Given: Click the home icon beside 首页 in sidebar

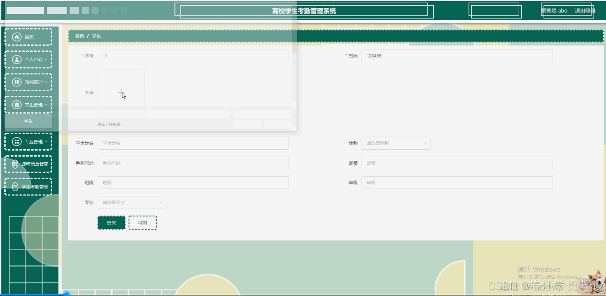Looking at the screenshot, I should click(17, 37).
